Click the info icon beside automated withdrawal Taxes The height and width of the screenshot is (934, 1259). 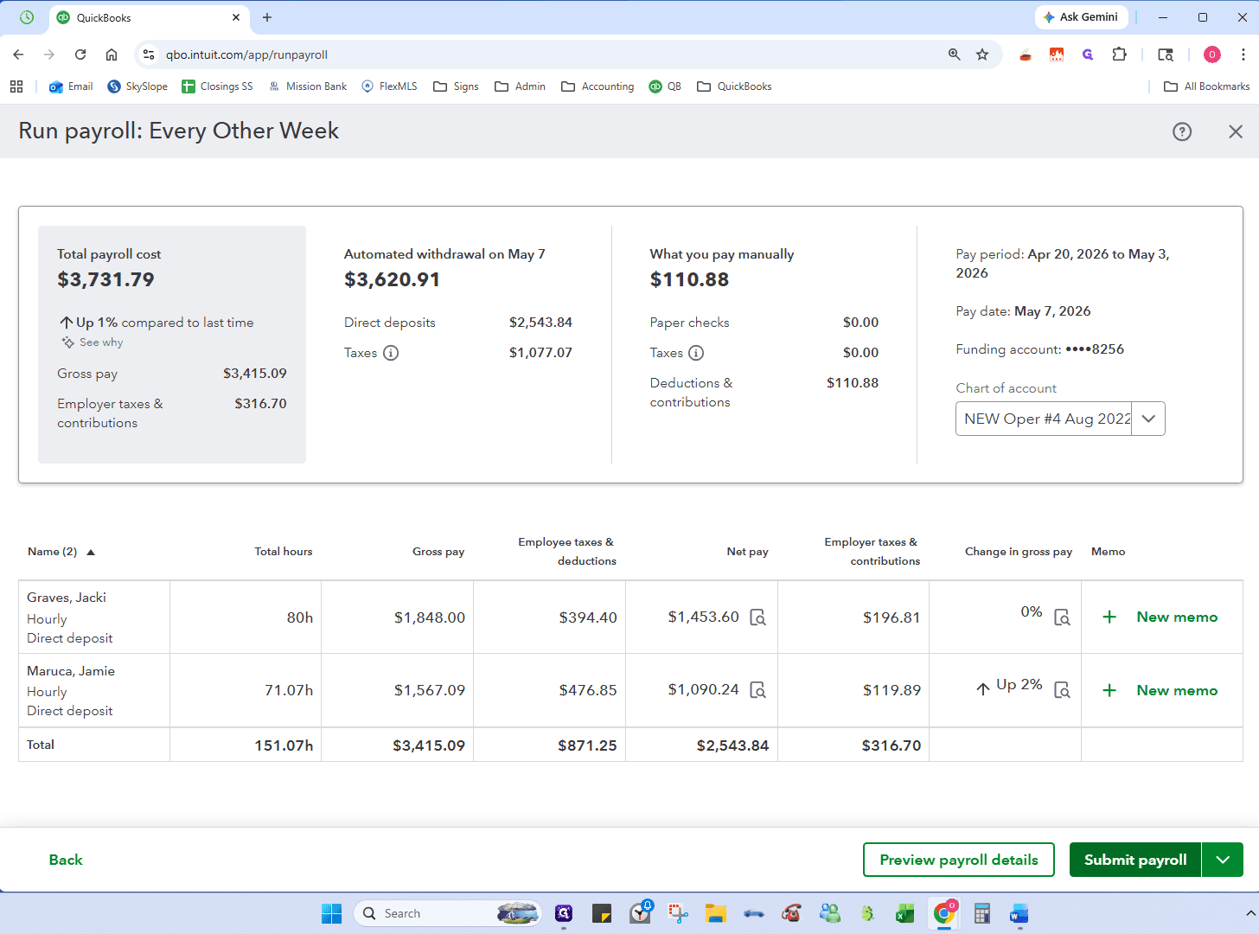pos(391,353)
